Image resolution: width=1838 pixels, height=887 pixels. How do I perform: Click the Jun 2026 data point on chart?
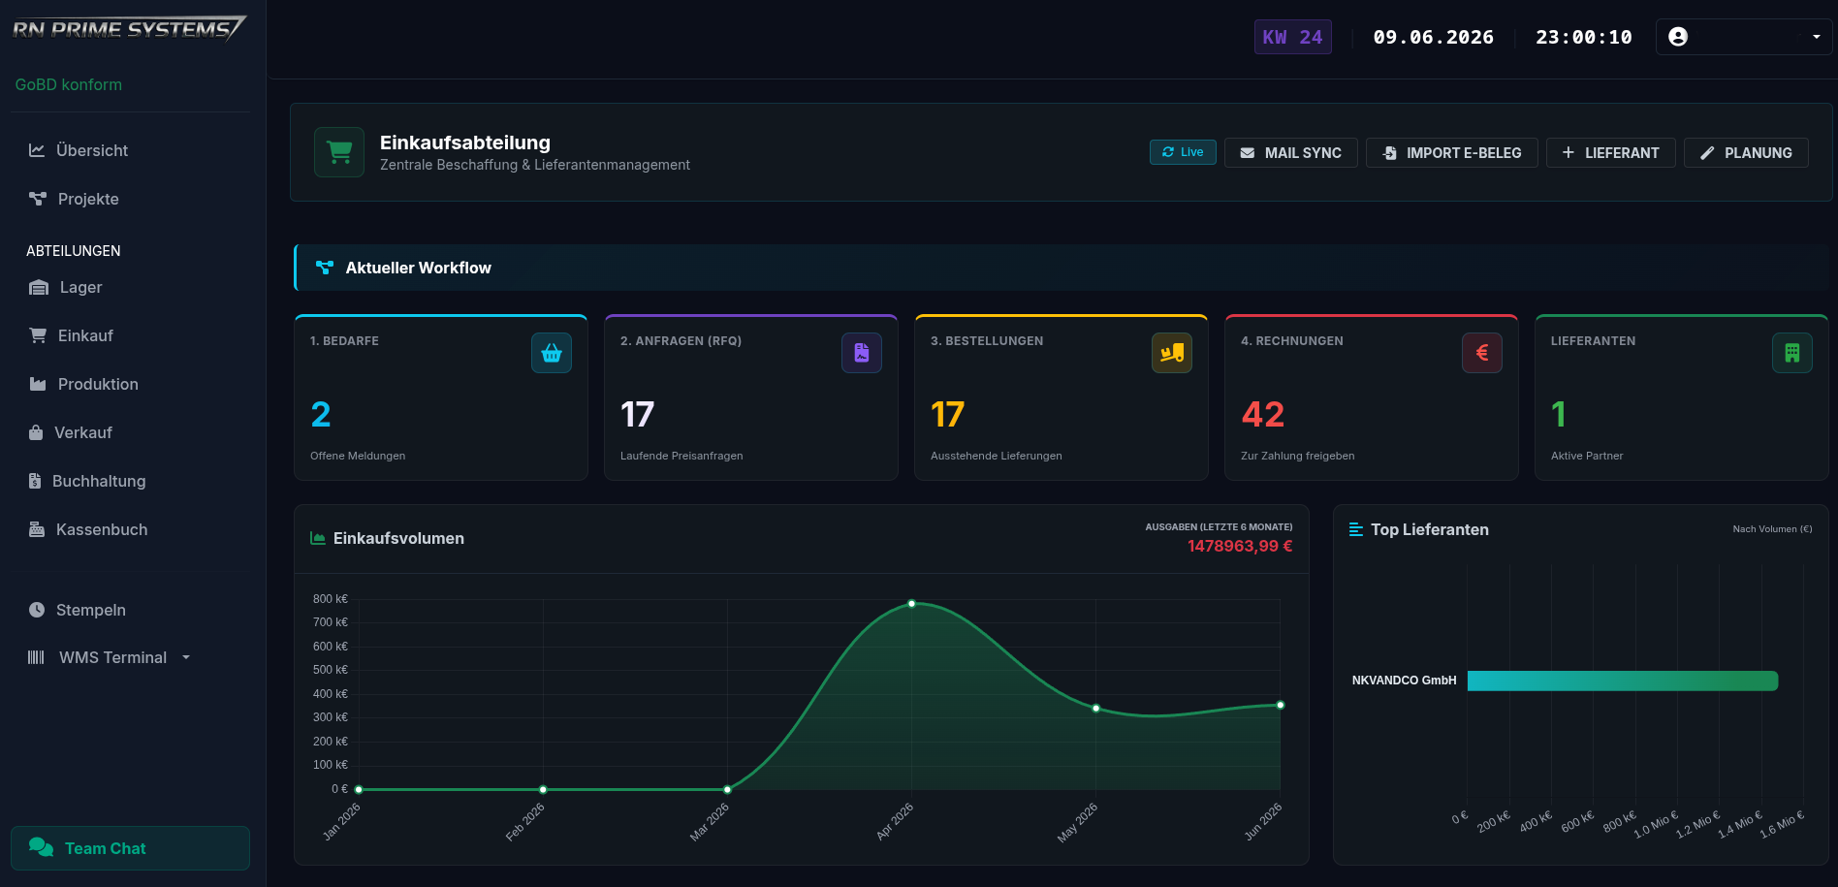point(1280,705)
